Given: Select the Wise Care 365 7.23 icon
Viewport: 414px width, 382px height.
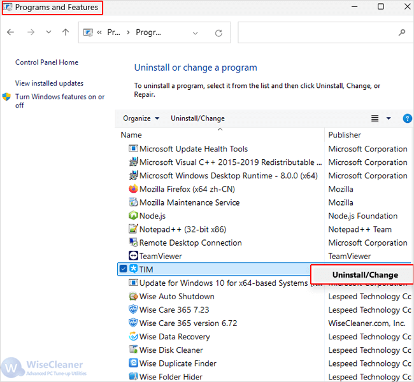Looking at the screenshot, I should coord(133,309).
